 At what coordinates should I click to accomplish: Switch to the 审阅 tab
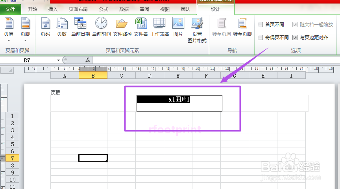(144, 9)
